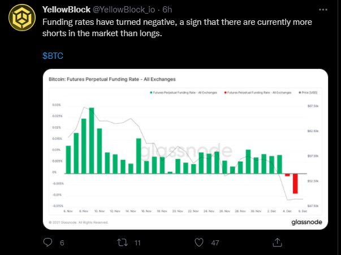Open the 6h tweet timestamp
Image resolution: width=341 pixels, height=255 pixels.
pos(167,10)
